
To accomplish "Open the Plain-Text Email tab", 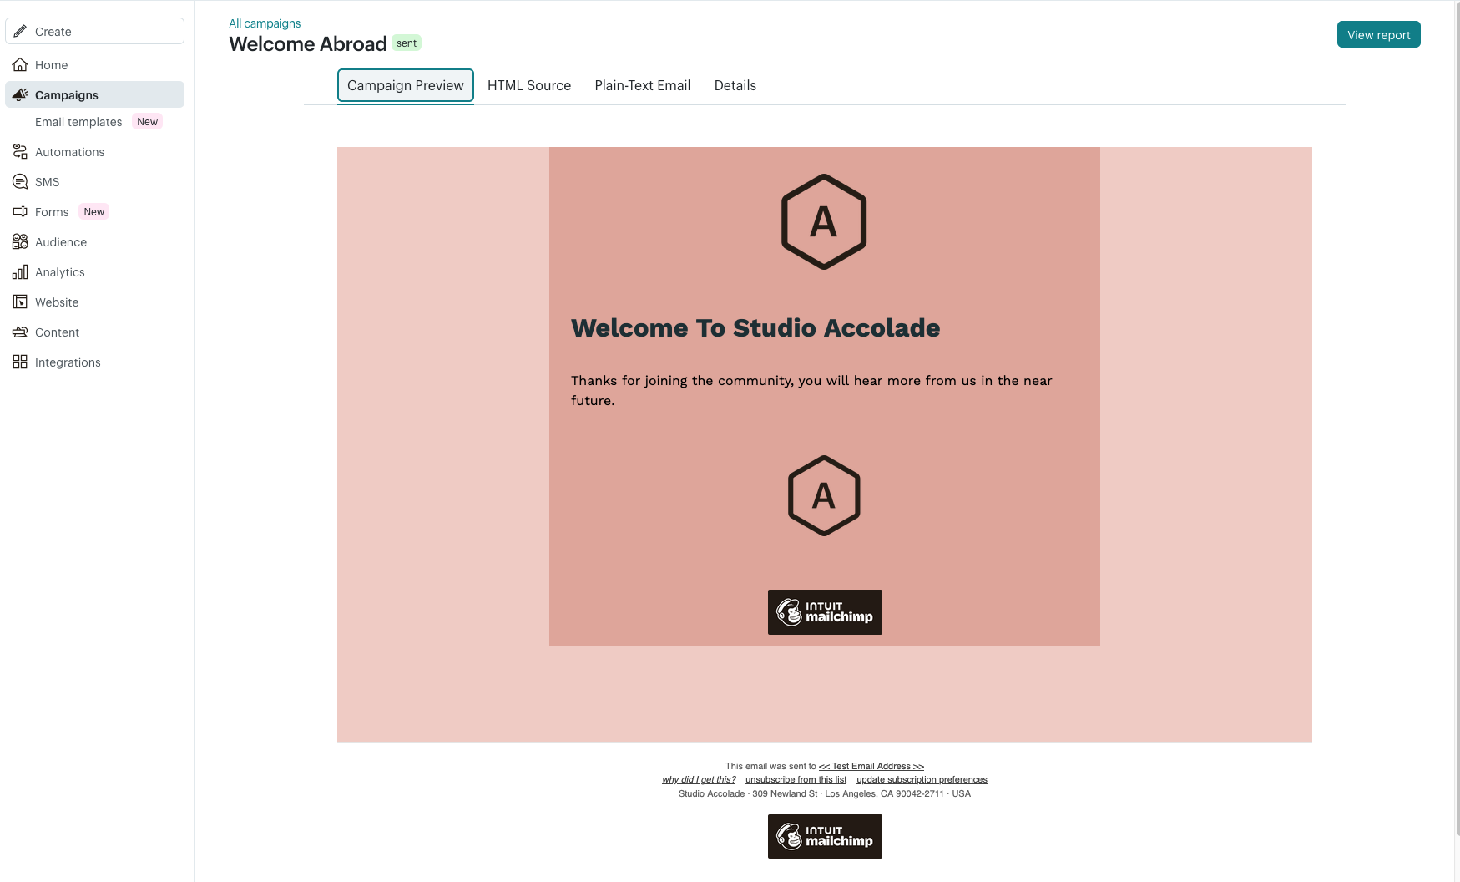I will (x=642, y=86).
